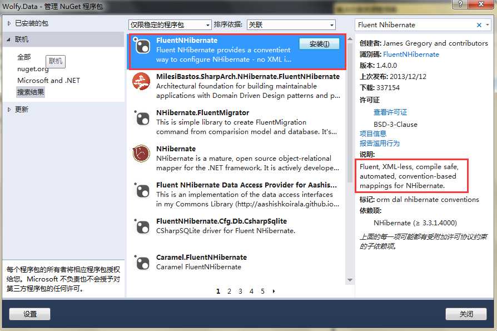
Task: Go to next results page arrow
Action: click(274, 291)
